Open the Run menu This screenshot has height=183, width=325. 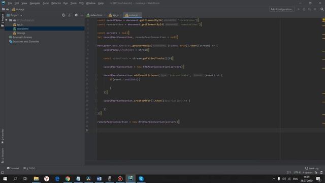pyautogui.click(x=66, y=4)
